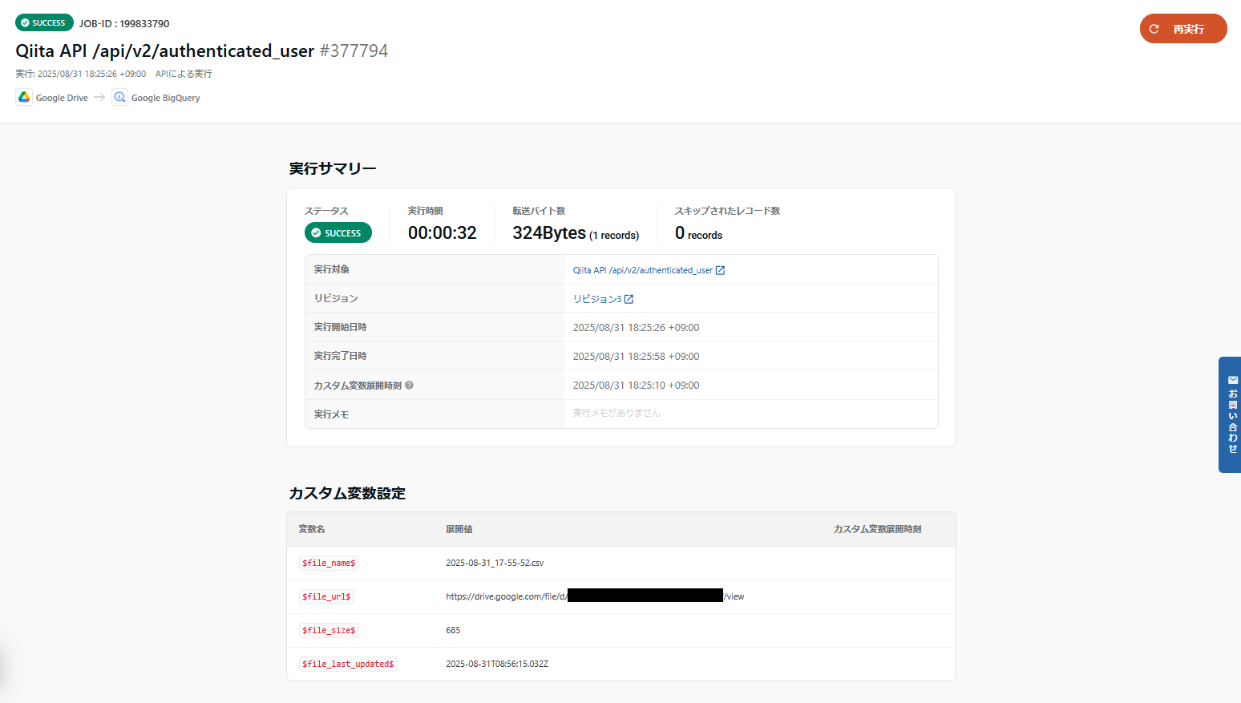Click the value 2025-08-31_17-55-52.csv

(x=495, y=563)
